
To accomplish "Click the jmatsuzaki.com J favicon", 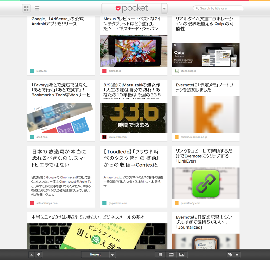I will coord(104,137).
